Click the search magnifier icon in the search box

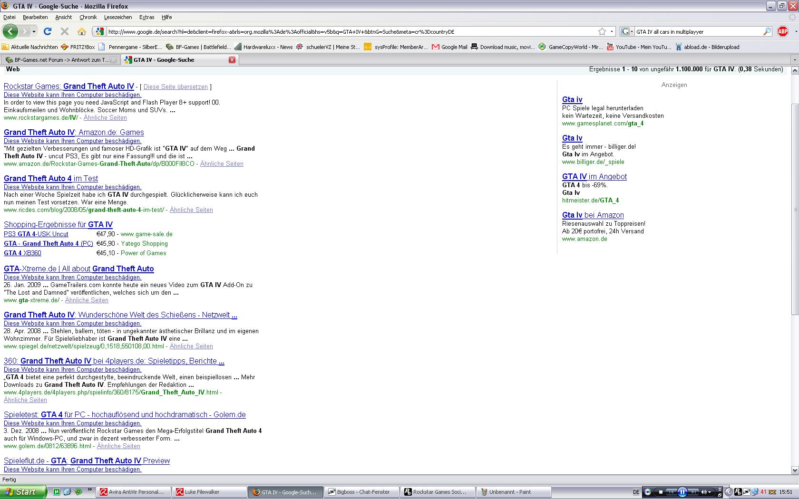[767, 31]
